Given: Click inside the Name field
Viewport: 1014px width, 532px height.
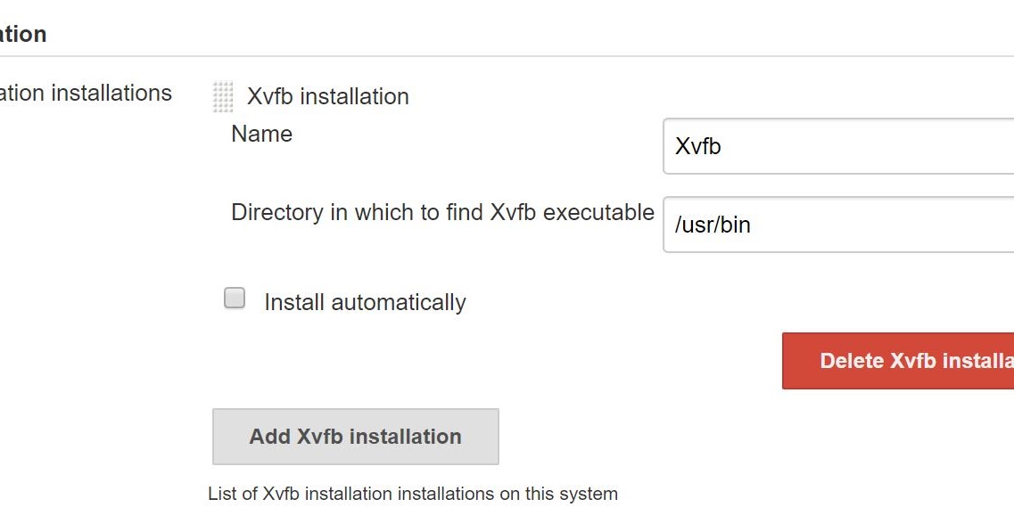Looking at the screenshot, I should (x=803, y=147).
